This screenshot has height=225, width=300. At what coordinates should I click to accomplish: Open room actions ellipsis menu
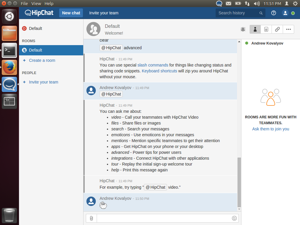tap(289, 29)
